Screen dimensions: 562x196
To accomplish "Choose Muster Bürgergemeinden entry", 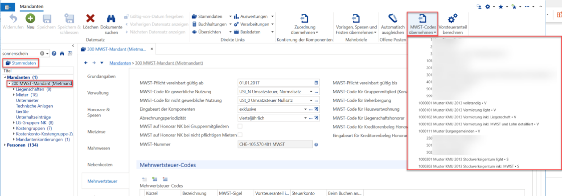I will tap(449, 131).
